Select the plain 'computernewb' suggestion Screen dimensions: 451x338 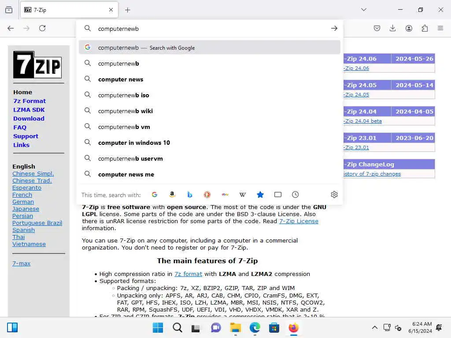(x=209, y=63)
